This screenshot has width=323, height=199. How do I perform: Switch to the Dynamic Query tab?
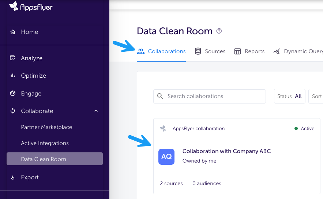pos(298,51)
